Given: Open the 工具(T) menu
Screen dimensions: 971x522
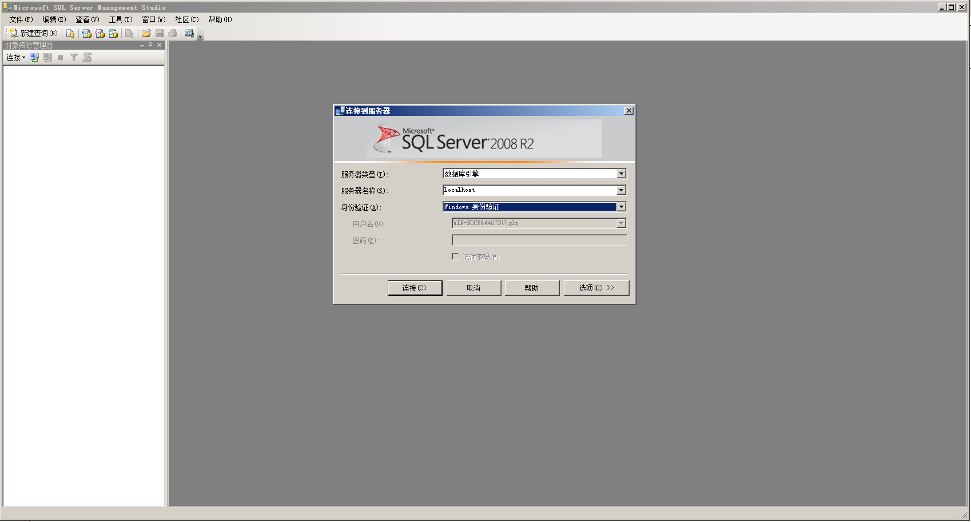Looking at the screenshot, I should point(121,19).
